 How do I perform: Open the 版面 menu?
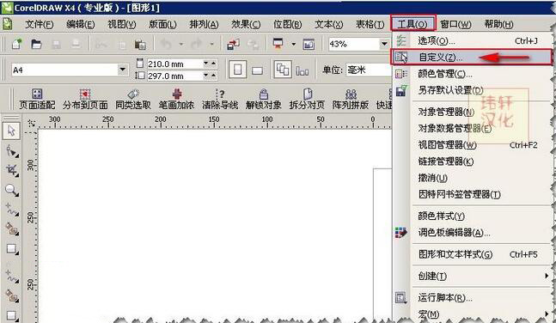click(x=162, y=24)
